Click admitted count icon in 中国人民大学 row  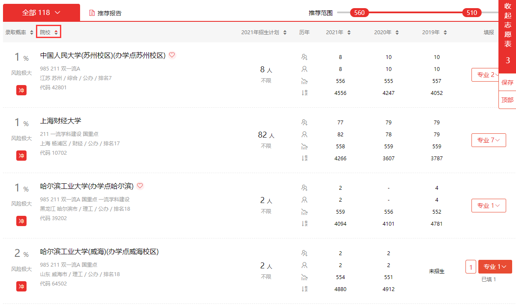click(x=304, y=69)
